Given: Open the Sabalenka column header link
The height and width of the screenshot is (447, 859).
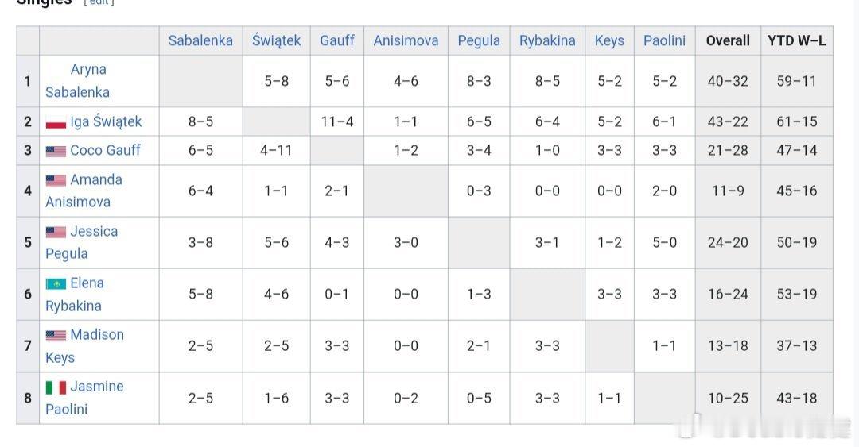Looking at the screenshot, I should coord(200,40).
